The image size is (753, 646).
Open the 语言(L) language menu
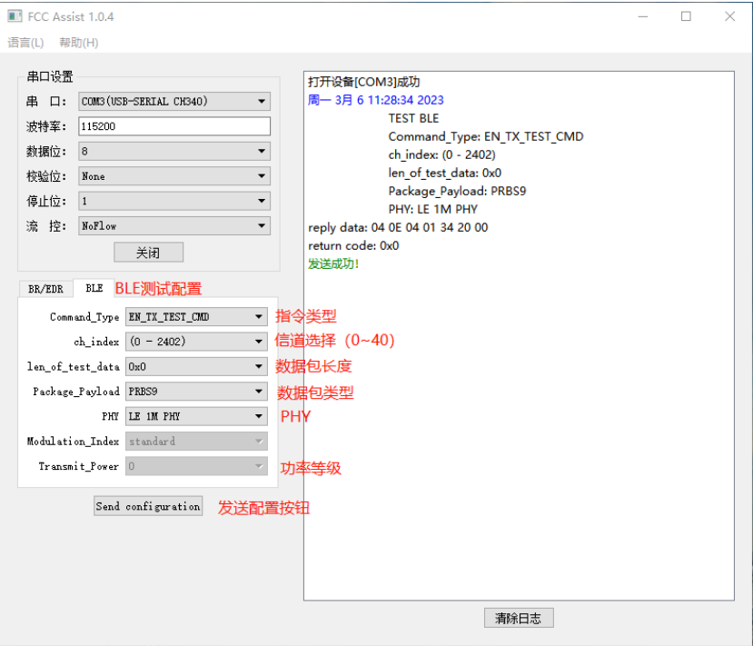(25, 43)
